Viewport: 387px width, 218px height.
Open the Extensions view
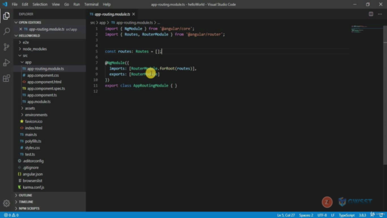pyautogui.click(x=7, y=78)
